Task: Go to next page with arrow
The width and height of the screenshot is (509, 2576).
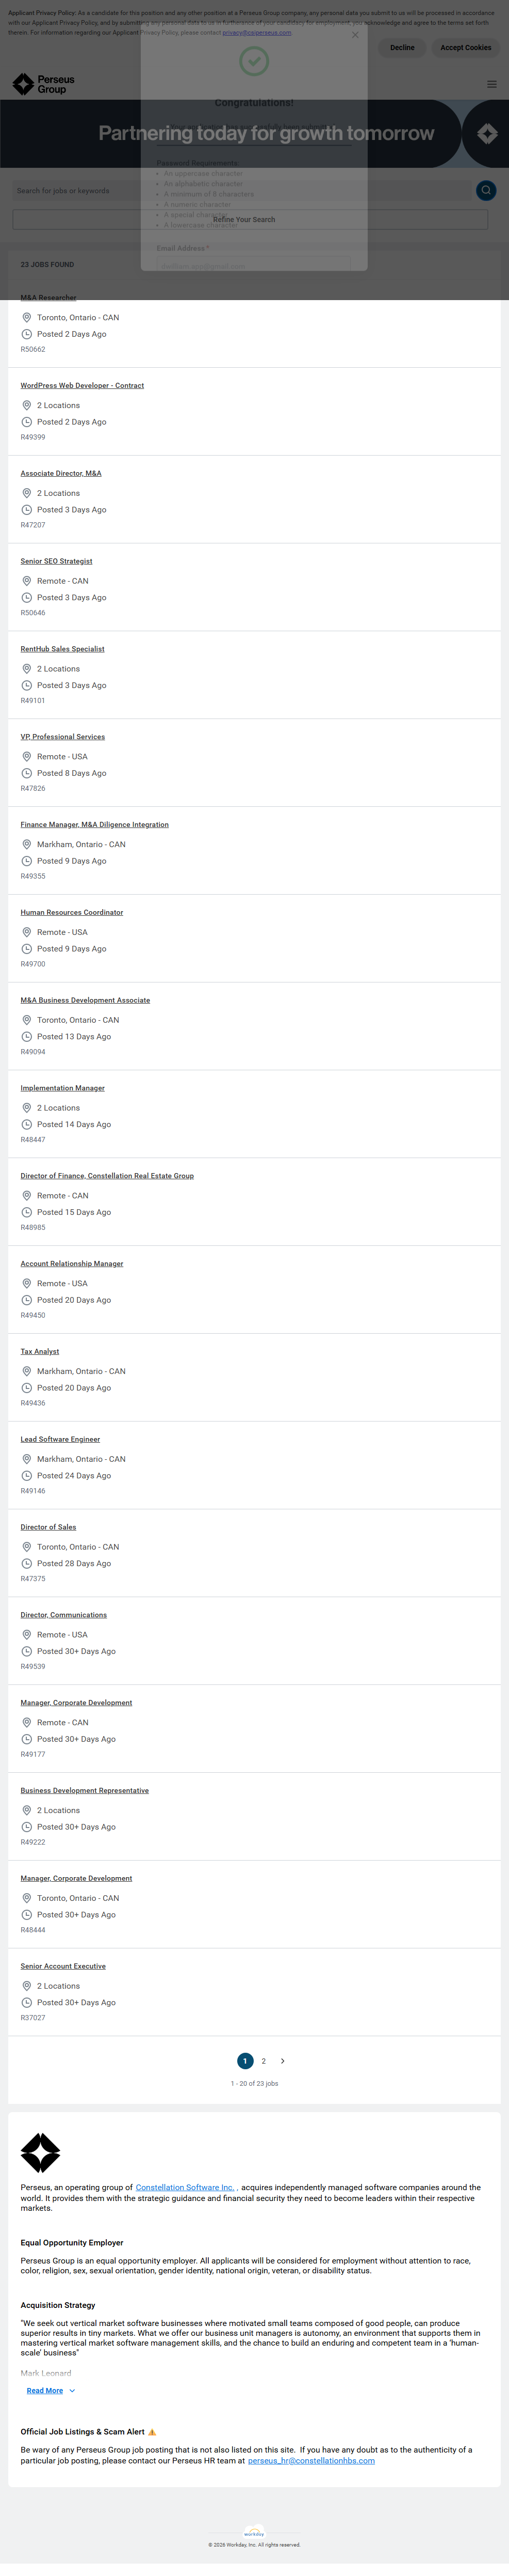Action: [283, 2061]
